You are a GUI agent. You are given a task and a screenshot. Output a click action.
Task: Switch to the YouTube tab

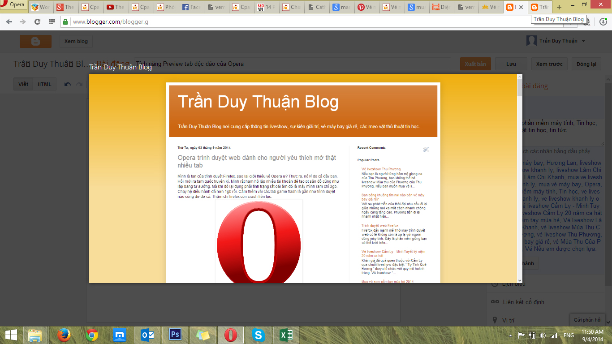pyautogui.click(x=116, y=7)
